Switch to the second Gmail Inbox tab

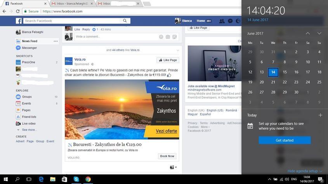[x=116, y=3]
